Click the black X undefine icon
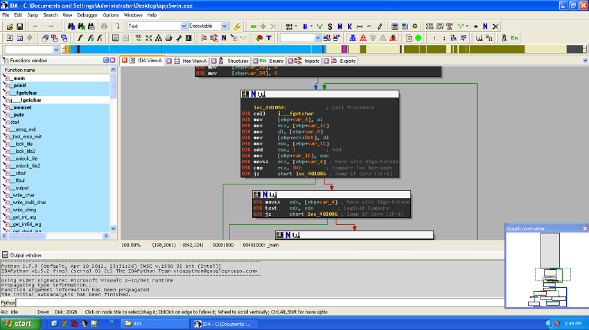589x330 pixels. coord(495,26)
